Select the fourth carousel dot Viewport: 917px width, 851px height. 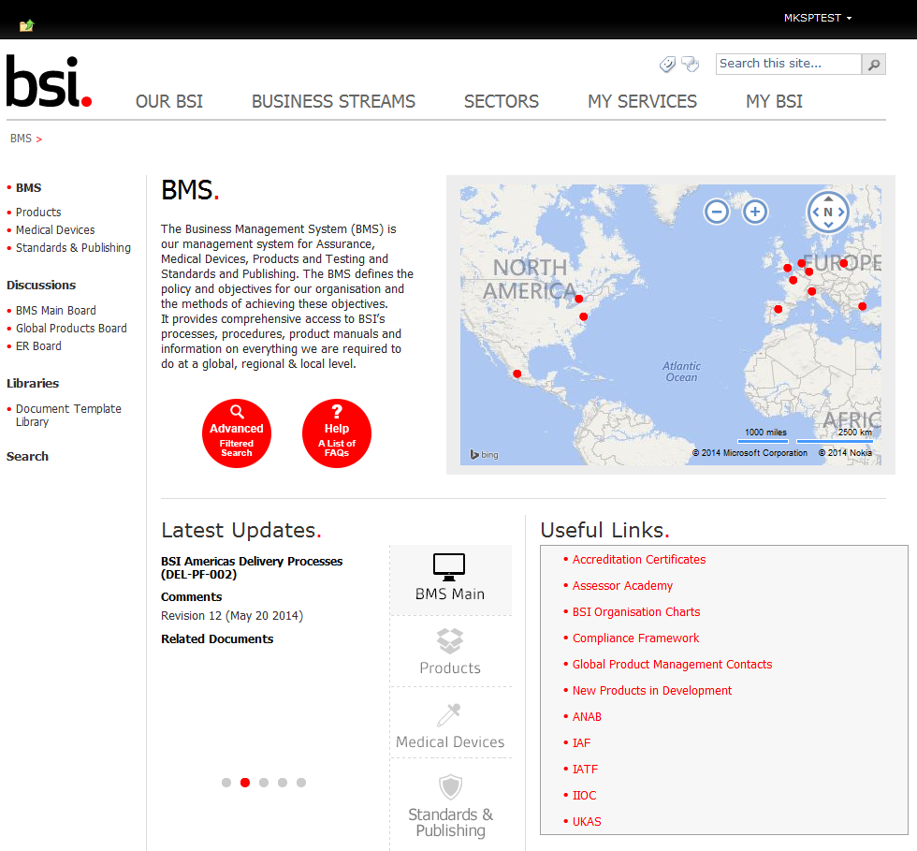[283, 783]
